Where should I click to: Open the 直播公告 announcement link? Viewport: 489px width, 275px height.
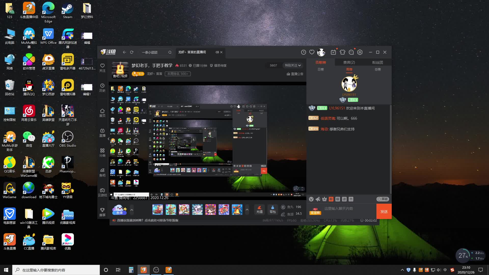tap(295, 74)
